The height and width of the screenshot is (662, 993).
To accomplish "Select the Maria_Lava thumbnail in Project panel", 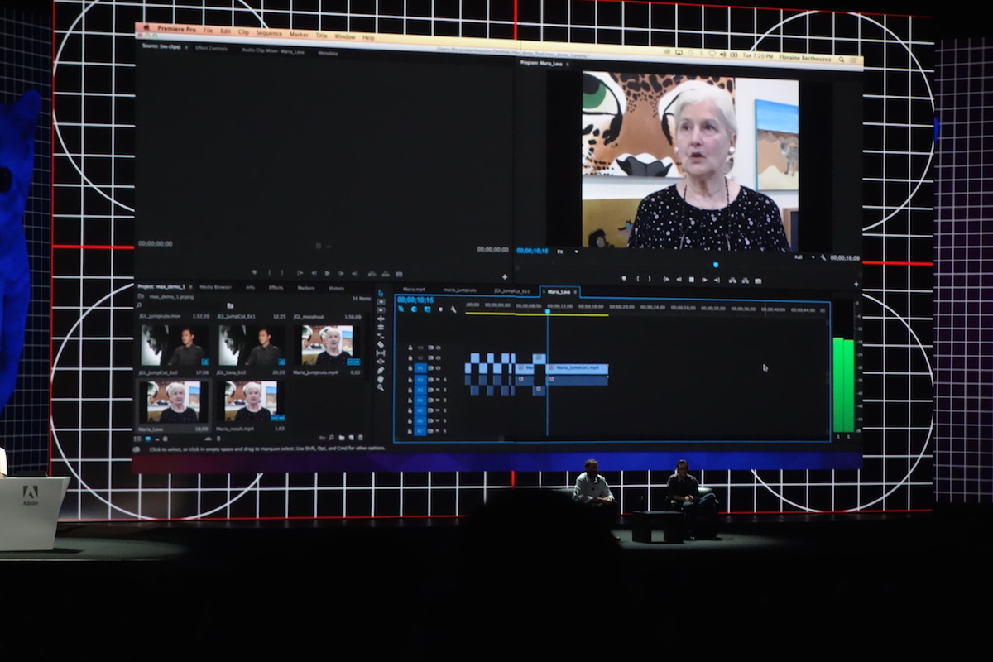I will (x=173, y=401).
